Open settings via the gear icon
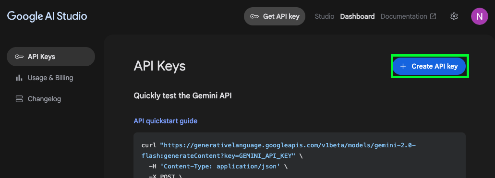This screenshot has height=178, width=495. [454, 16]
